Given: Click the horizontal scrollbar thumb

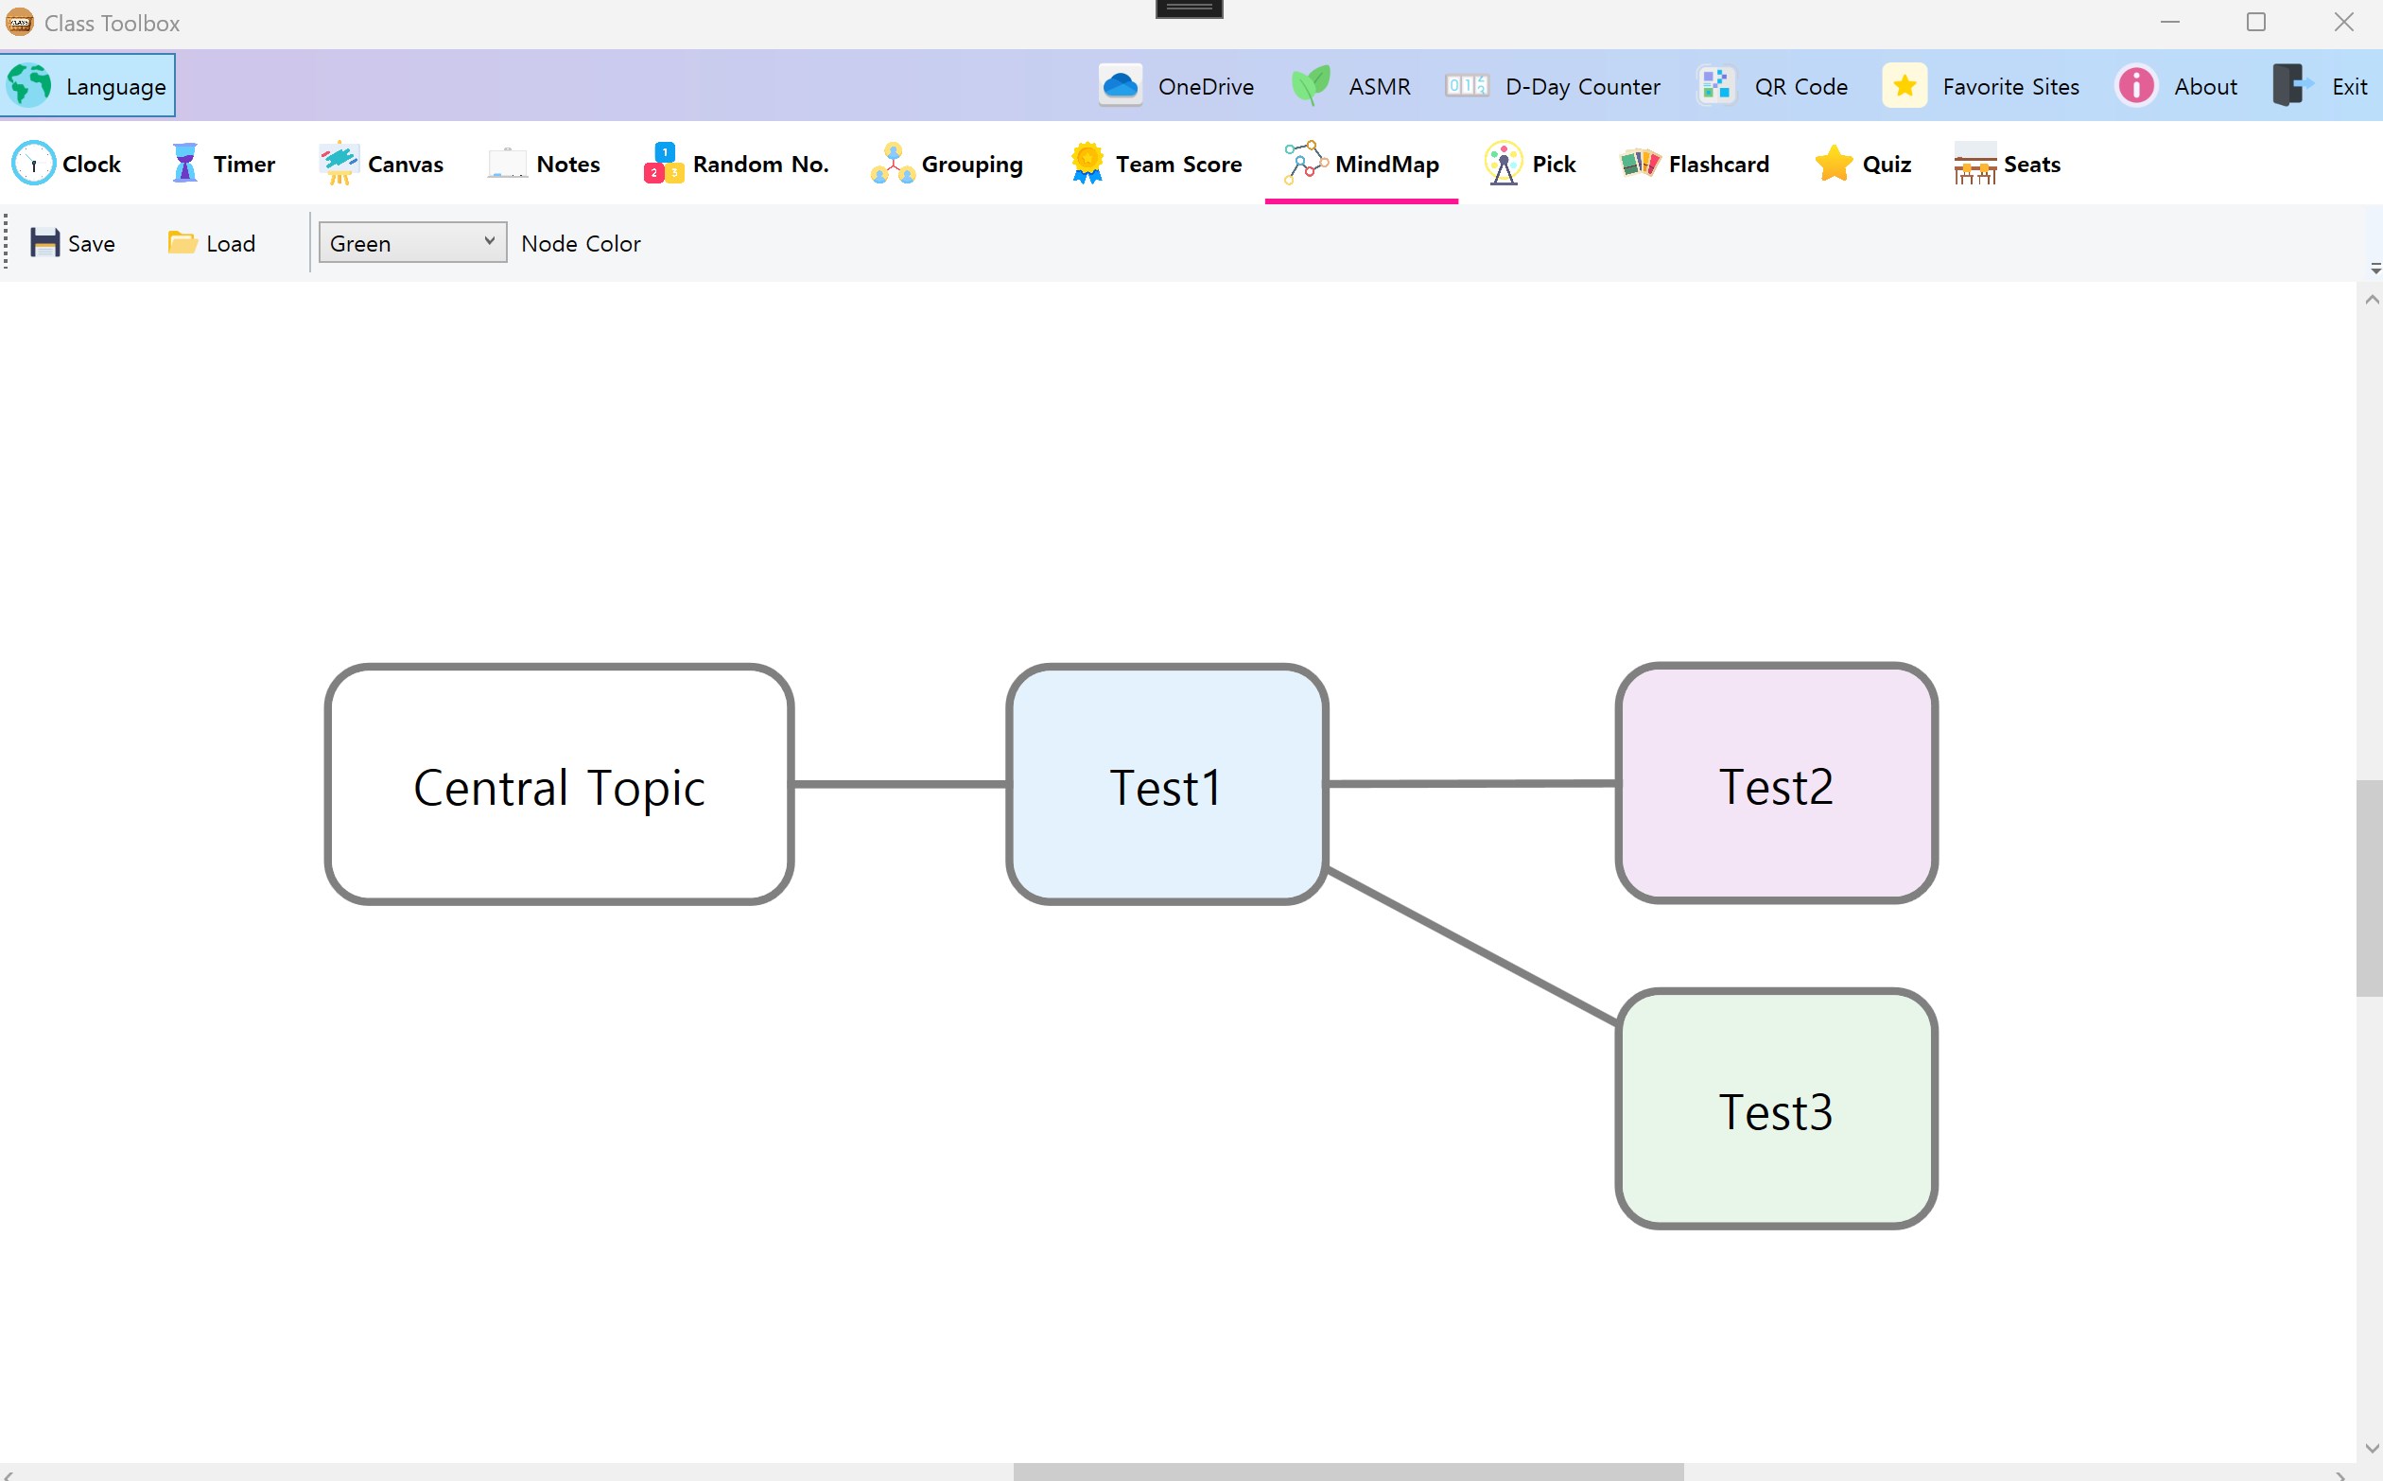Looking at the screenshot, I should click(1348, 1472).
